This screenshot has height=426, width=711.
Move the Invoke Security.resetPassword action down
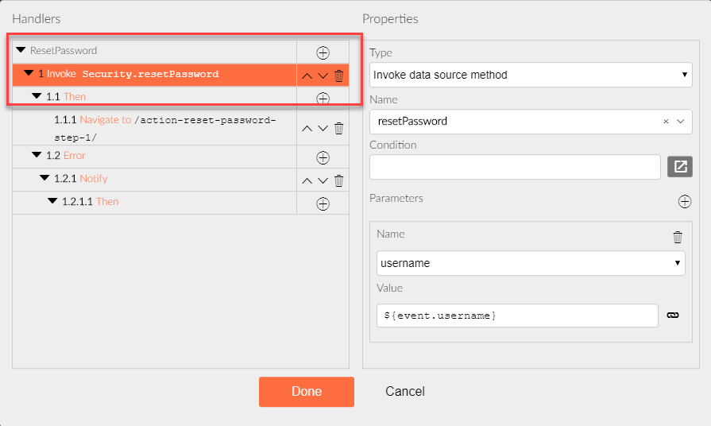click(323, 76)
